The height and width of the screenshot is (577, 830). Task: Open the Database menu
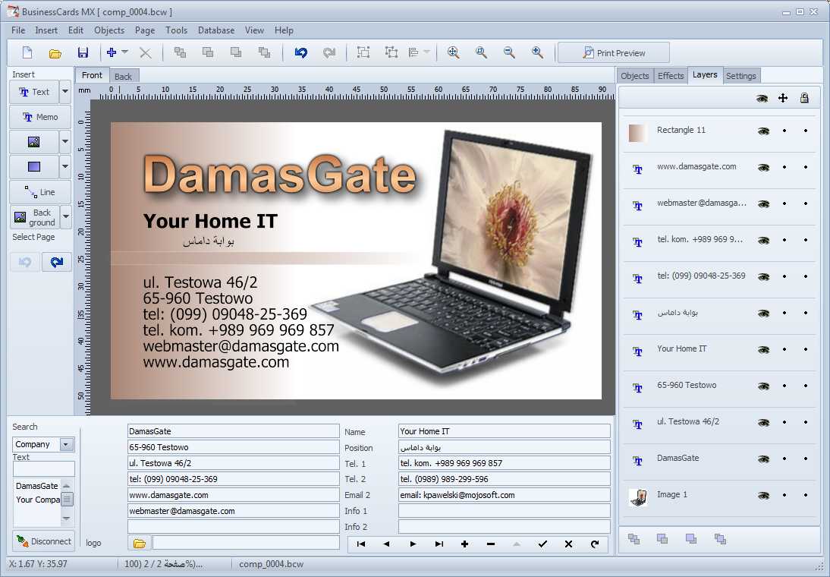216,30
